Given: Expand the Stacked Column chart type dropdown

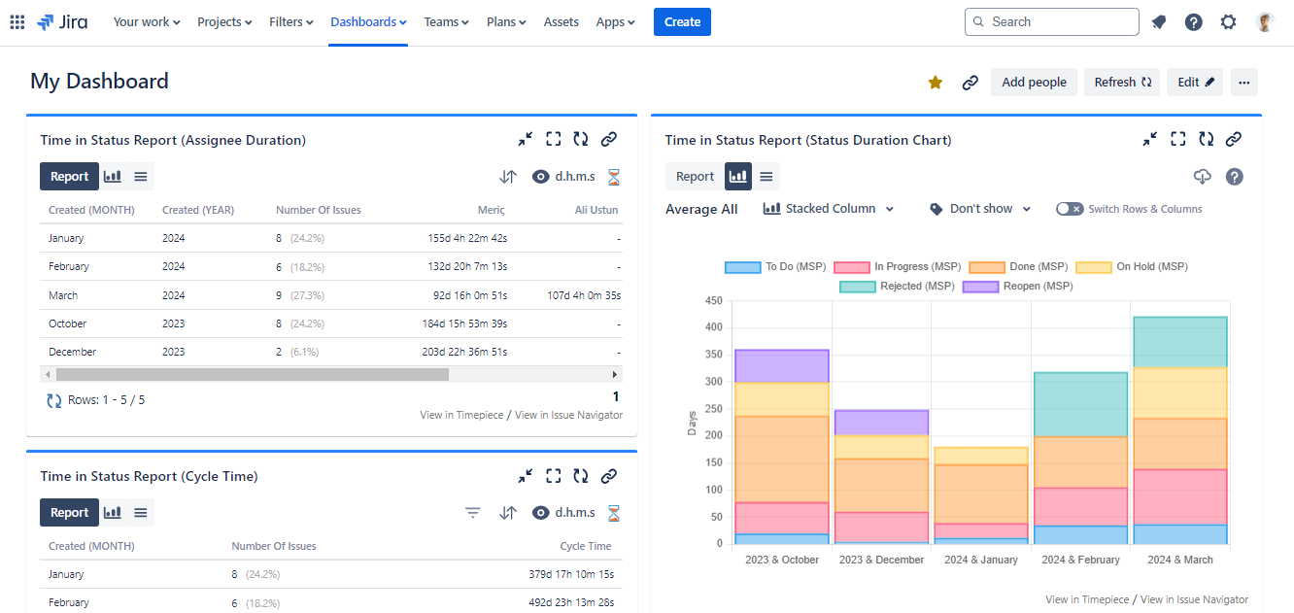Looking at the screenshot, I should (829, 209).
